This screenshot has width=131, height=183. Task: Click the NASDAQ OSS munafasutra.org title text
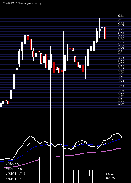pyautogui.click(x=22, y=3)
